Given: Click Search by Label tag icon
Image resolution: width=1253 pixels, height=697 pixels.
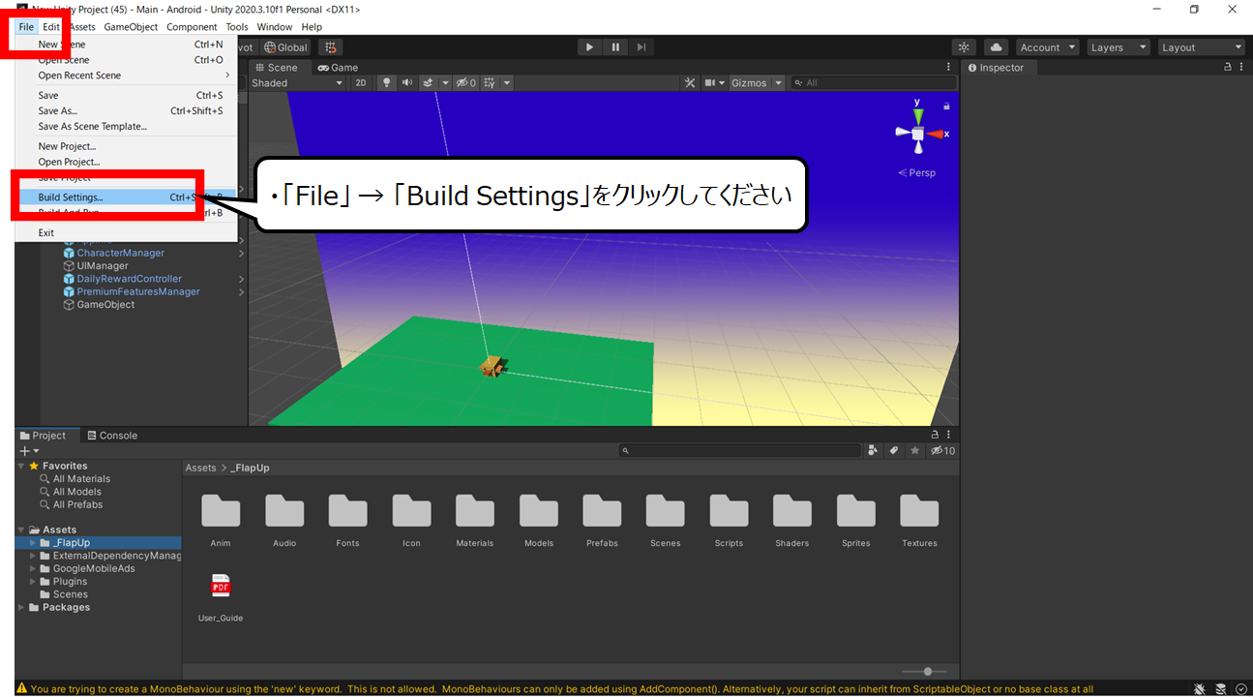Looking at the screenshot, I should [x=894, y=451].
